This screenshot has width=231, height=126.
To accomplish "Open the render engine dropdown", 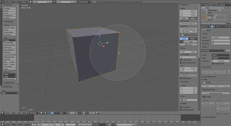I will 84,2.
